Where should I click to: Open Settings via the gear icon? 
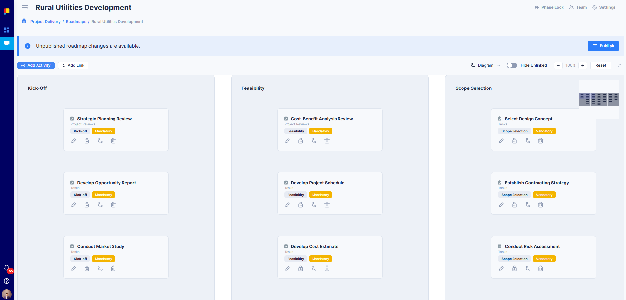604,7
